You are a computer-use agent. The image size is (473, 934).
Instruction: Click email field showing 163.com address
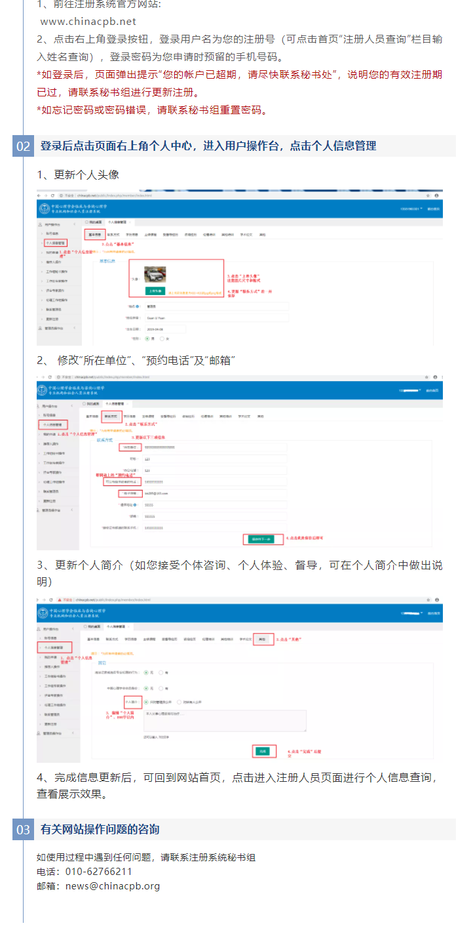[x=216, y=493]
